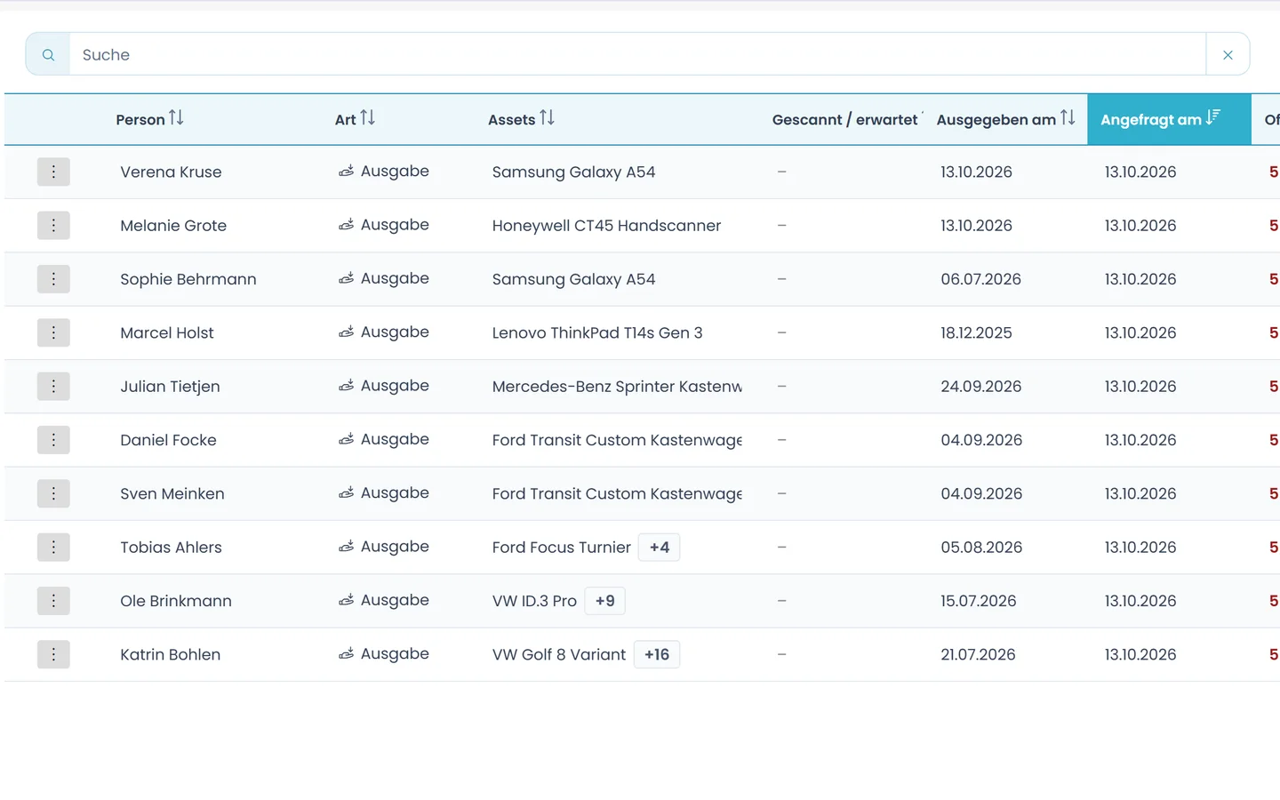Clear the search field with X

coord(1228,54)
